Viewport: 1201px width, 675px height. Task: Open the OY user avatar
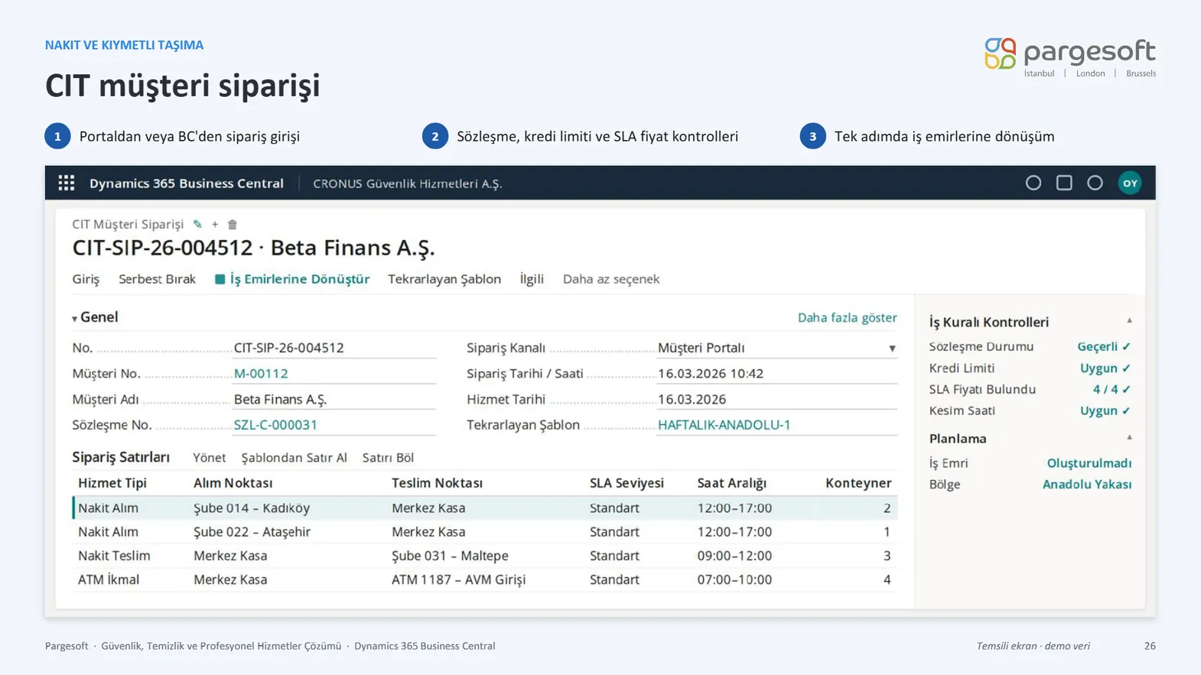(1129, 183)
